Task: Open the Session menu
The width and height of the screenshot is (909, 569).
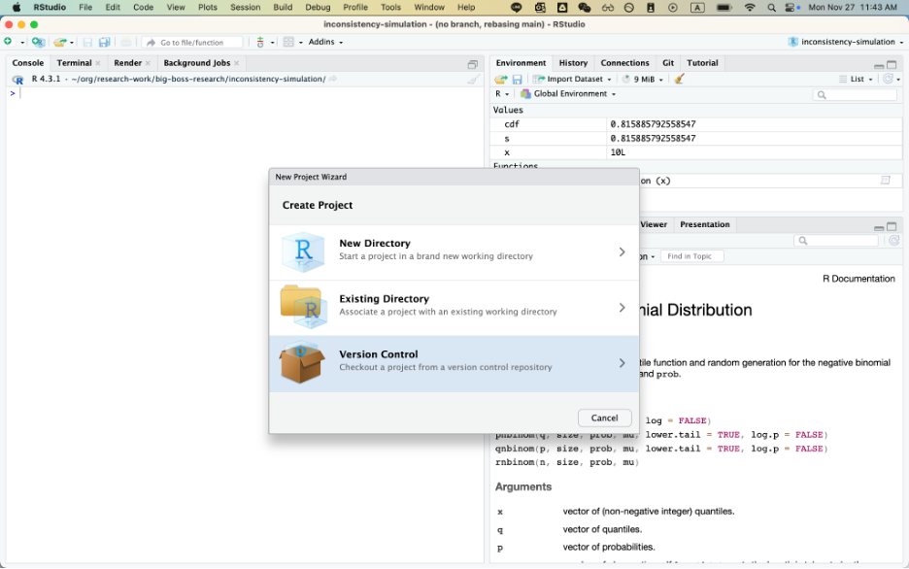Action: 246,8
